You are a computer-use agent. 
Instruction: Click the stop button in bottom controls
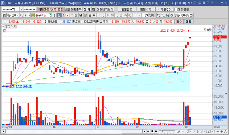click(x=152, y=131)
